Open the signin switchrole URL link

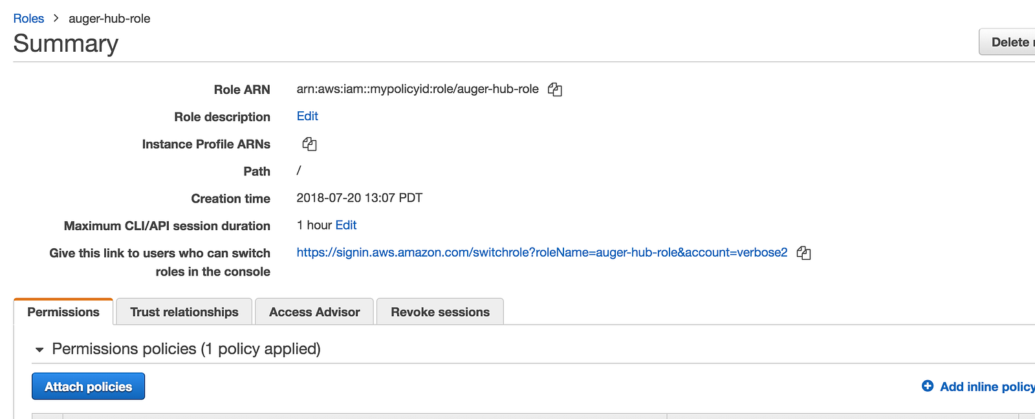(541, 252)
